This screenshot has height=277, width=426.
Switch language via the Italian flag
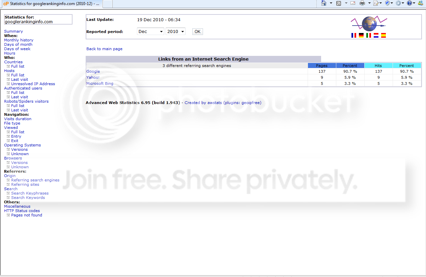coord(368,35)
